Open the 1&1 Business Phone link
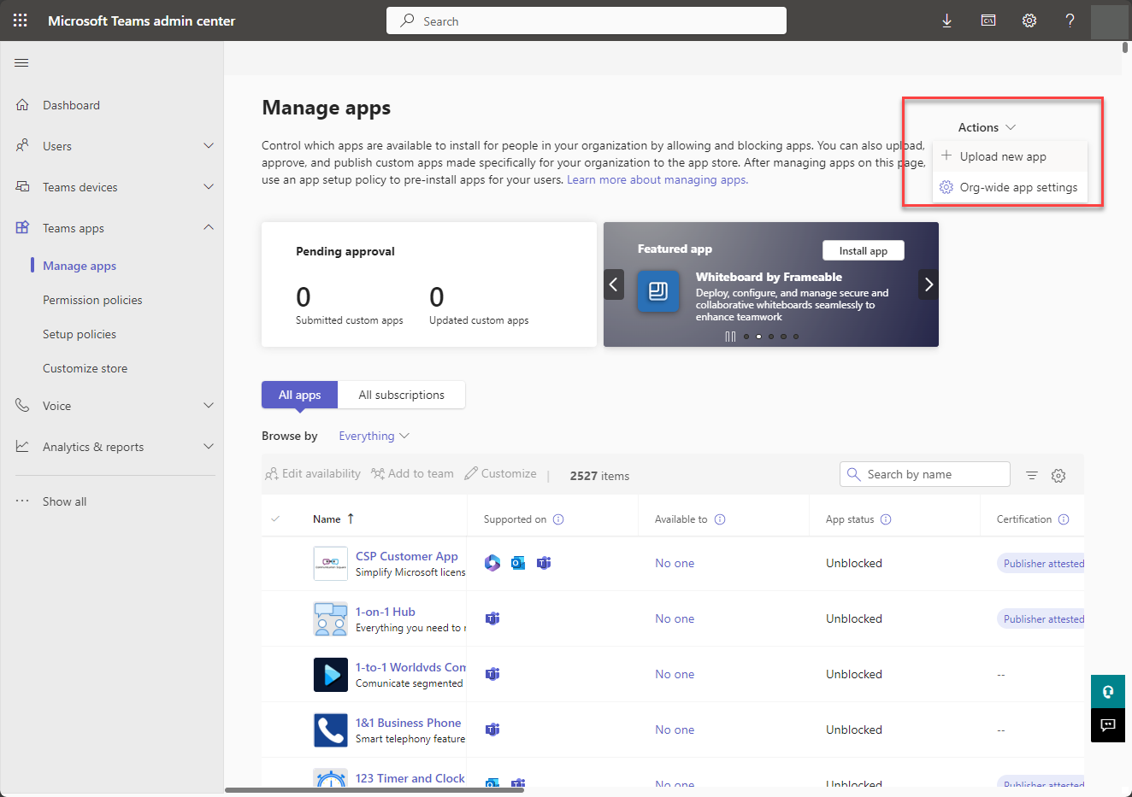 tap(409, 723)
